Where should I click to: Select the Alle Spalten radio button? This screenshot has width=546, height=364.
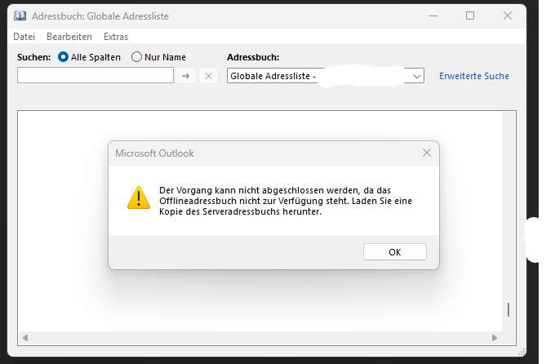[63, 57]
